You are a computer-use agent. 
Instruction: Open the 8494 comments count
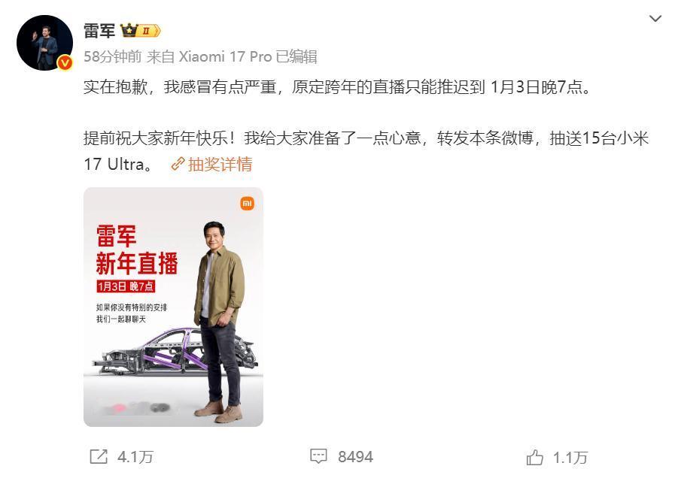click(355, 457)
